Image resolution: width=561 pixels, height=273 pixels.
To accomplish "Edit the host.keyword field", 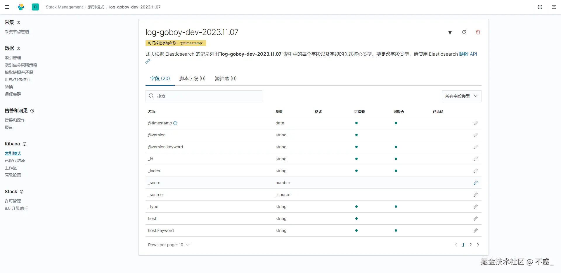I will tap(476, 230).
